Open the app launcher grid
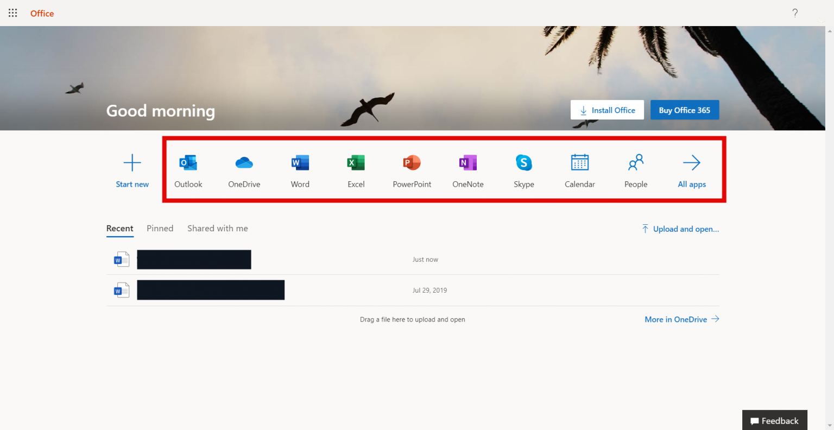The width and height of the screenshot is (834, 430). pos(13,13)
